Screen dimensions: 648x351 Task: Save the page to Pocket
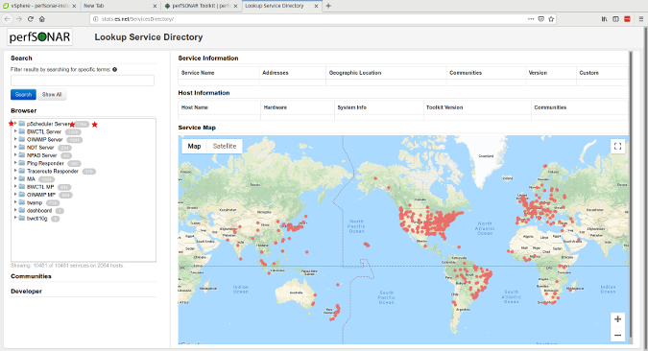[x=541, y=19]
